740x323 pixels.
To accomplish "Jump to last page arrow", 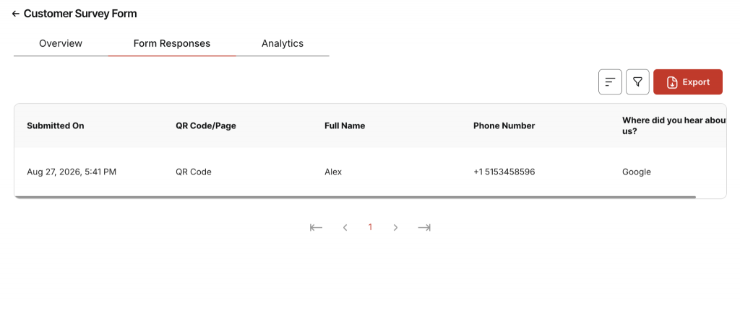I will 424,227.
